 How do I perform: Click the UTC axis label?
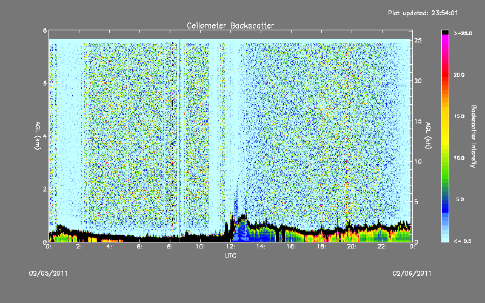[230, 255]
